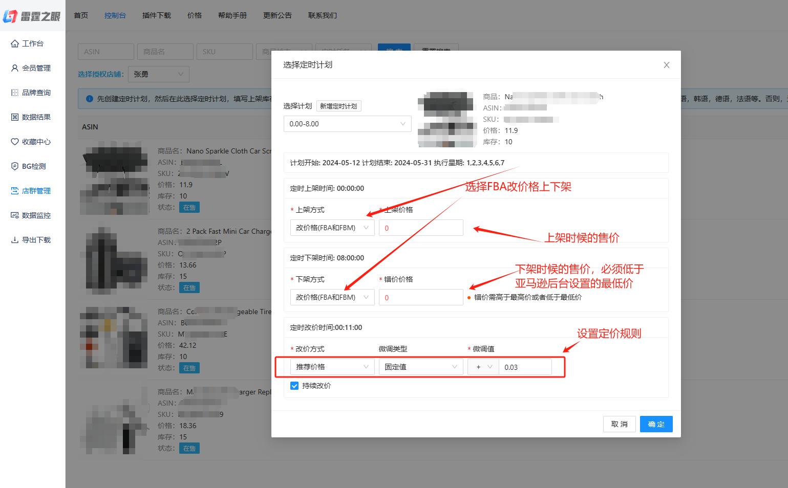Viewport: 788px width, 488px height.
Task: Open 会员管理 user icon in sidebar
Action: pos(15,68)
